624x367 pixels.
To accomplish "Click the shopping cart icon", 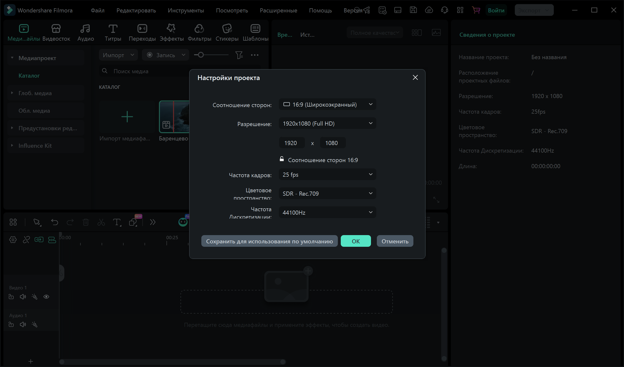I will point(476,10).
